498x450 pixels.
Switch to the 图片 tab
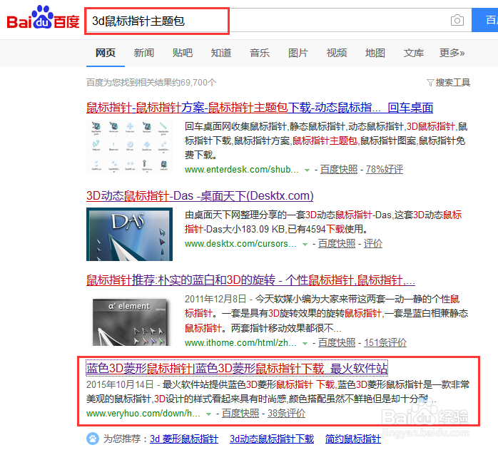pos(298,53)
